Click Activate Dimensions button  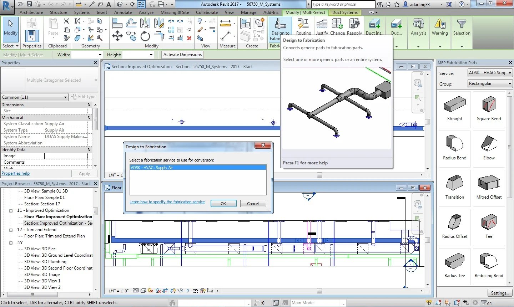tap(183, 55)
